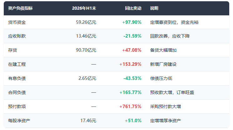This screenshot has width=233, height=130.
Task: Click the 资产负债指标 column header
Action: pos(20,8)
